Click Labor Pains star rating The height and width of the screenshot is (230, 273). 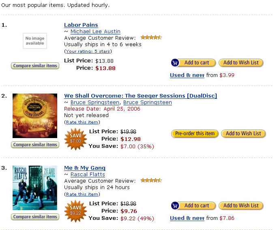click(x=151, y=38)
